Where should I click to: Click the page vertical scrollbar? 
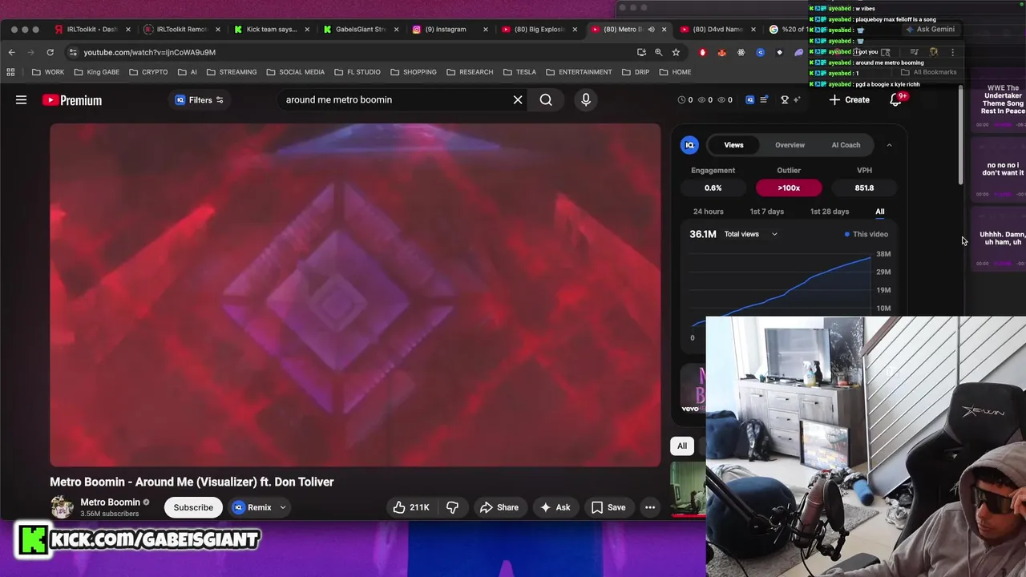(x=961, y=136)
